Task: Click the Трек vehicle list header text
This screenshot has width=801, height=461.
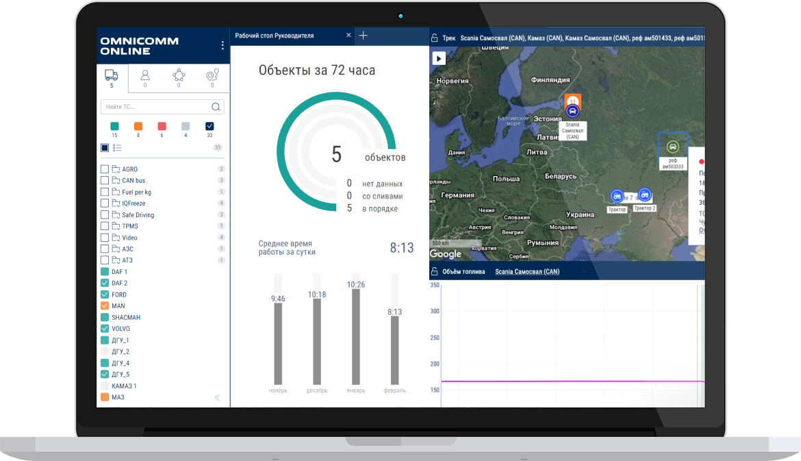Action: 582,38
